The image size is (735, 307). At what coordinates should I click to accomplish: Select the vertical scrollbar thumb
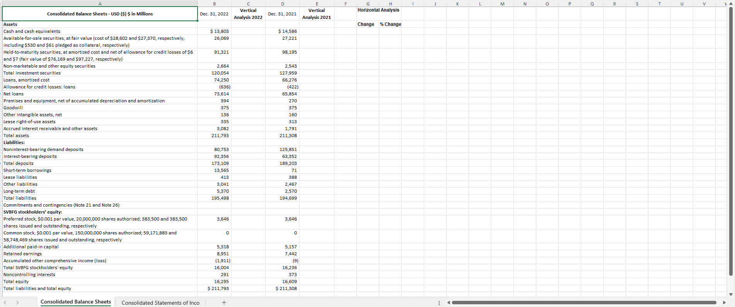tap(731, 141)
